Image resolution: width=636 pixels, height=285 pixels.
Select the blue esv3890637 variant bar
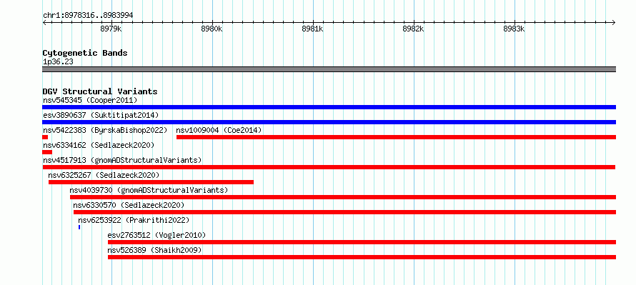[329, 122]
